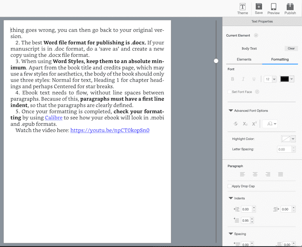
Task: Open the Theme tool
Action: click(242, 9)
